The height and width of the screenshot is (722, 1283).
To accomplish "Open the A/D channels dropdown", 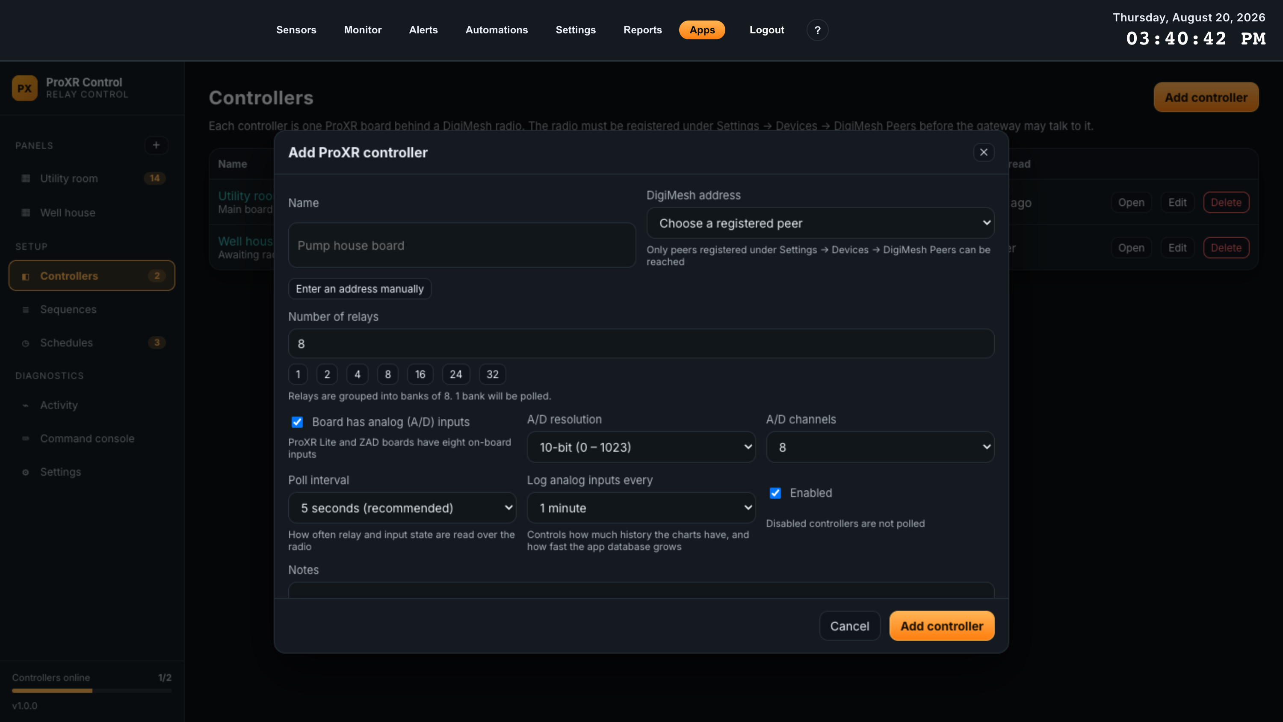I will (880, 447).
